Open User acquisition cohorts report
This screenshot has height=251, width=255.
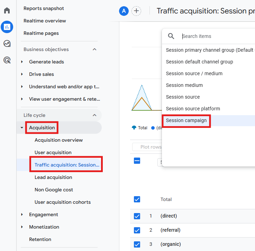pyautogui.click(x=63, y=202)
